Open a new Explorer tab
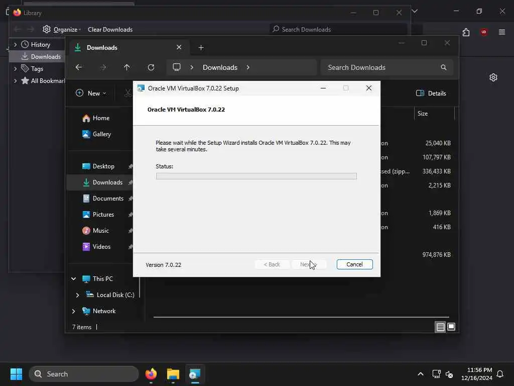 tap(201, 48)
